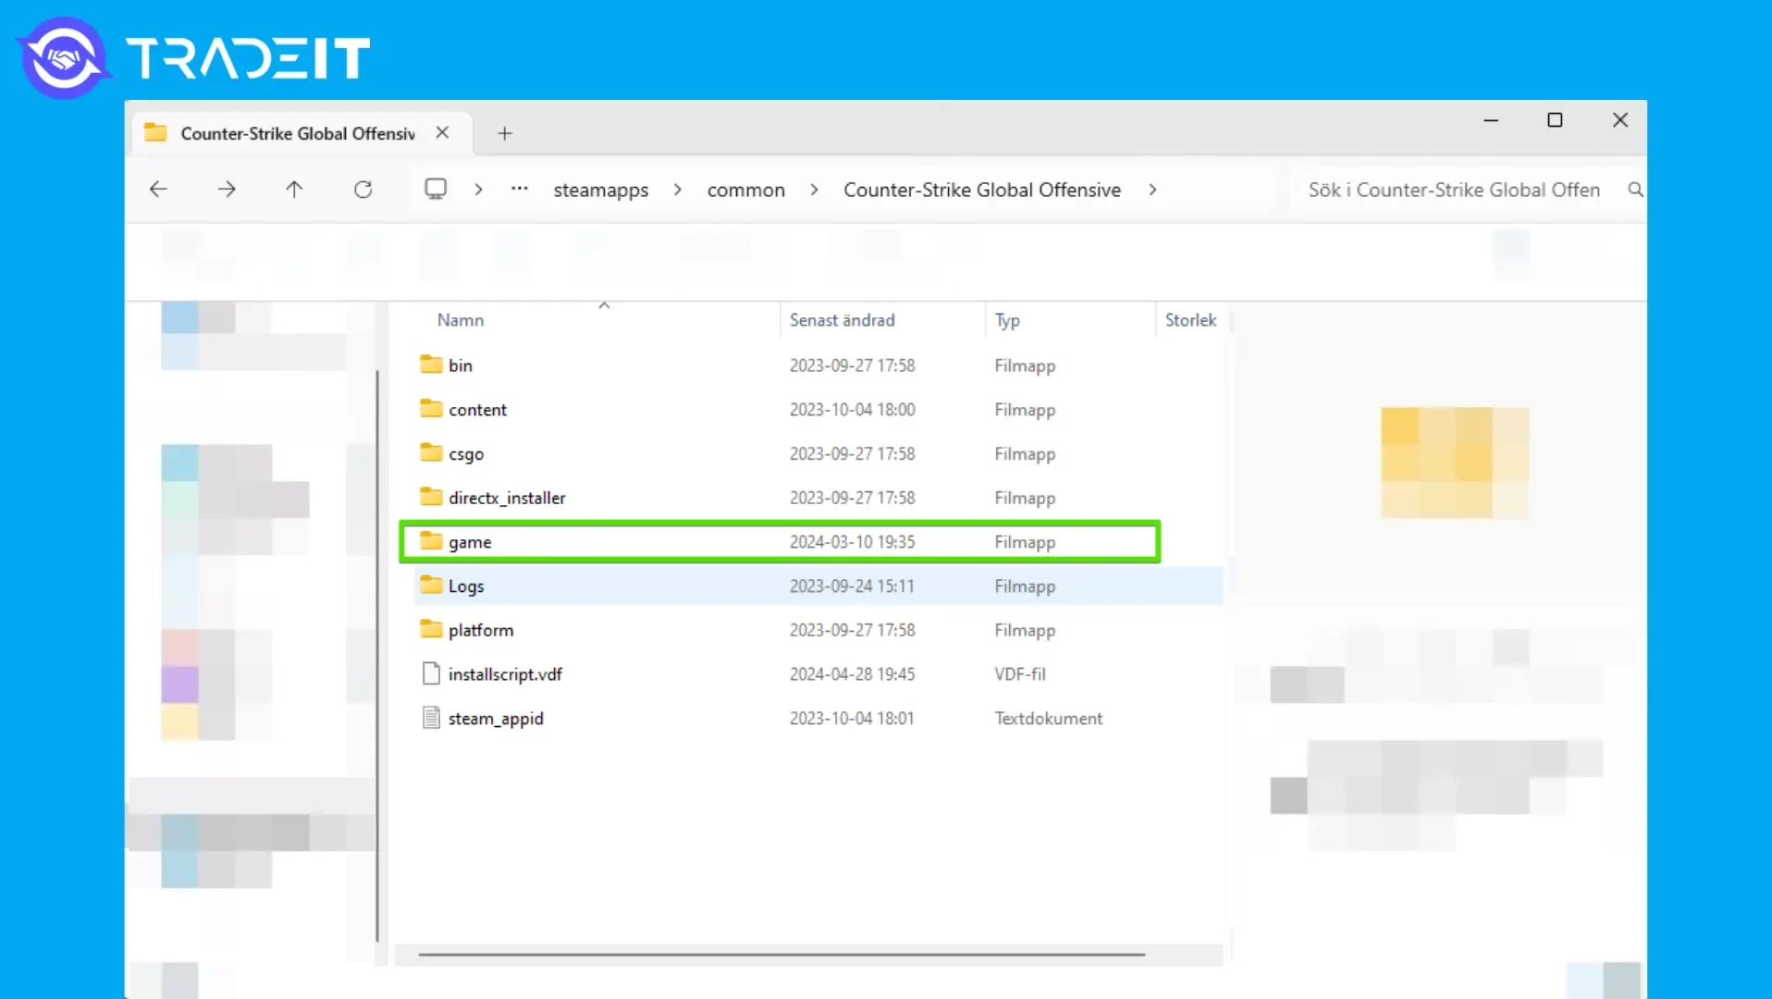This screenshot has width=1772, height=999.
Task: Select the bin folder icon
Action: 431,364
